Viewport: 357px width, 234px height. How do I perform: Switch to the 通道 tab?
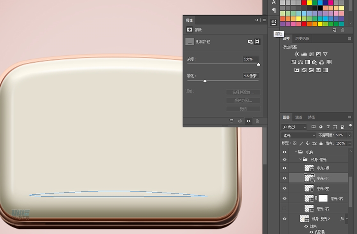(x=299, y=117)
